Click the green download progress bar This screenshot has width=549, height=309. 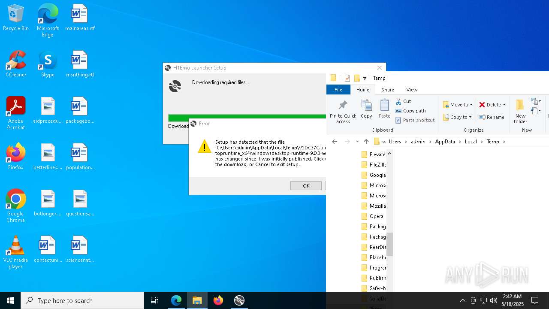coord(247,117)
